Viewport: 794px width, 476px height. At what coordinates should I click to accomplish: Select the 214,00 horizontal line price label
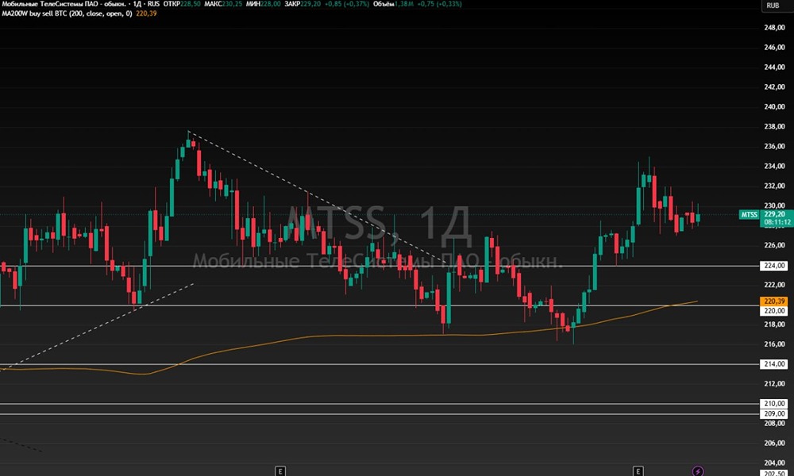[x=773, y=364]
